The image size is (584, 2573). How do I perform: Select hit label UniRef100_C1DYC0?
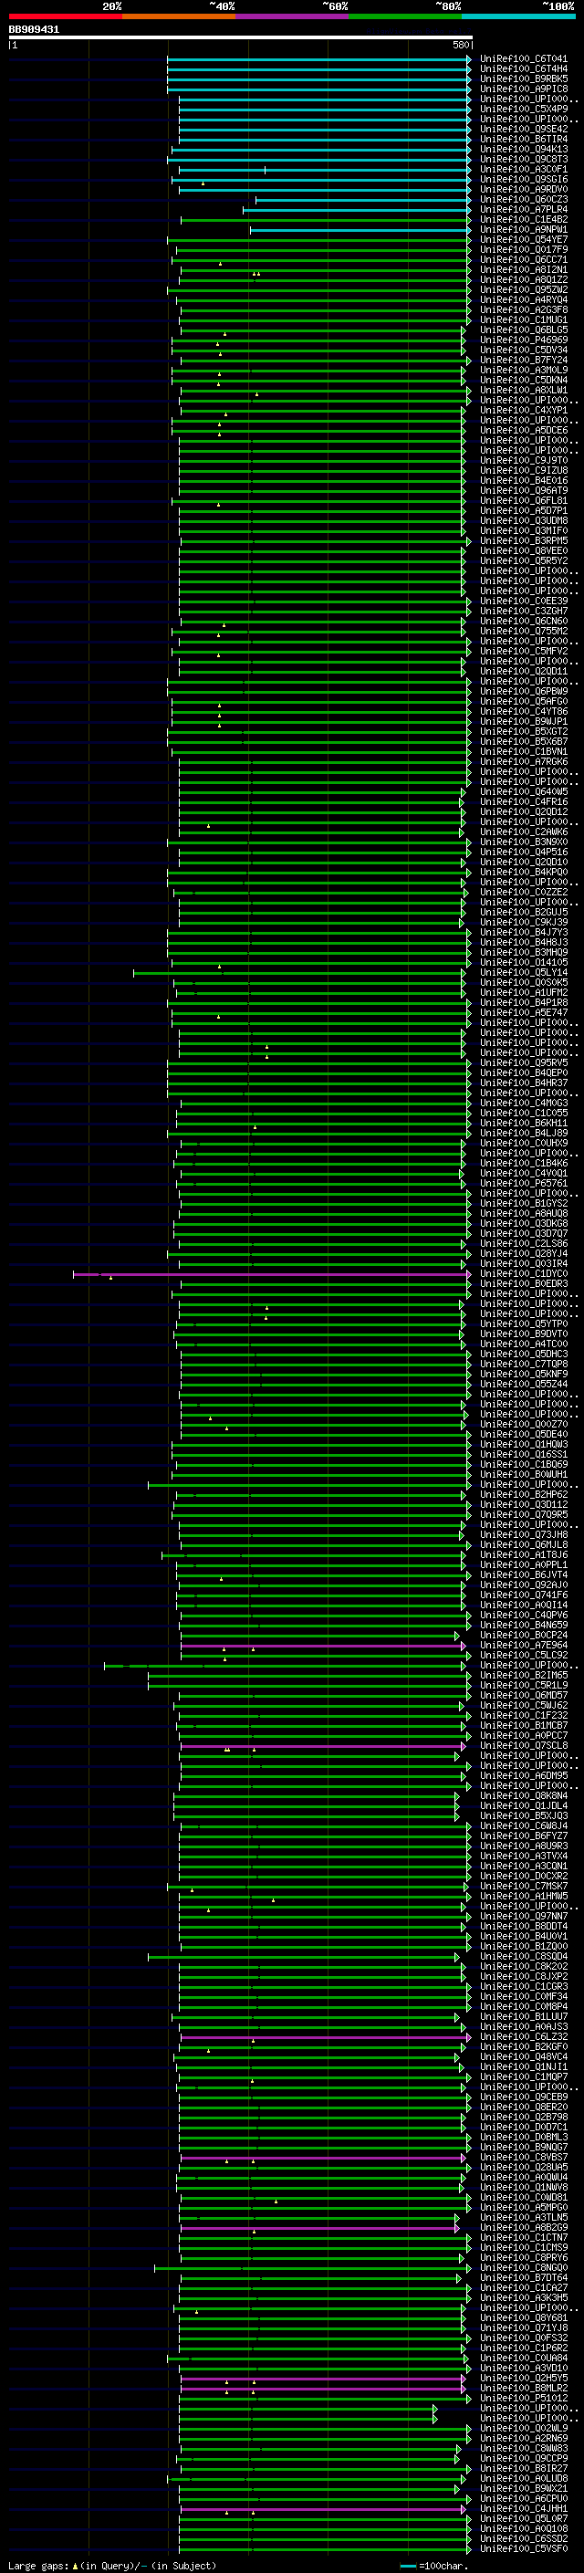click(x=523, y=1274)
